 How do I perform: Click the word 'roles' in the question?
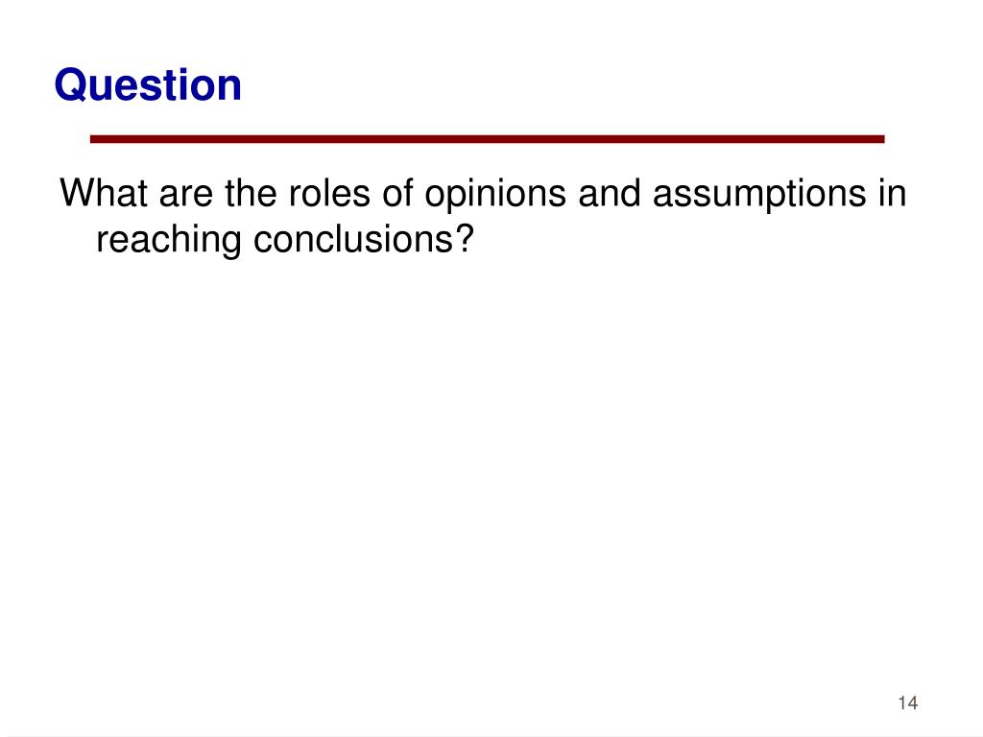pyautogui.click(x=329, y=193)
